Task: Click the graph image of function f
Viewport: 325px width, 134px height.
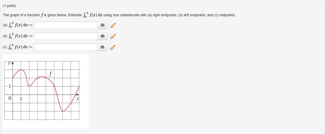Action: click(x=46, y=92)
